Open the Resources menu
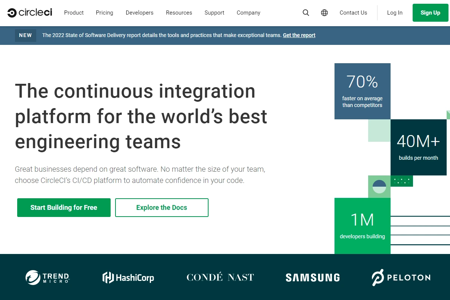The height and width of the screenshot is (300, 450). coord(179,13)
